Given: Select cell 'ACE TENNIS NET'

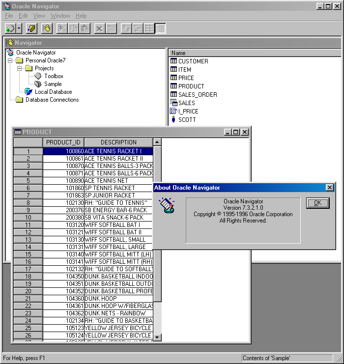Looking at the screenshot, I should [118, 181].
